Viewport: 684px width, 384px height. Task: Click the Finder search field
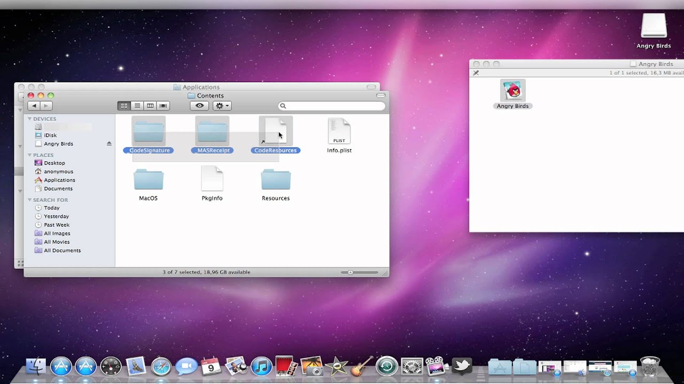point(332,106)
